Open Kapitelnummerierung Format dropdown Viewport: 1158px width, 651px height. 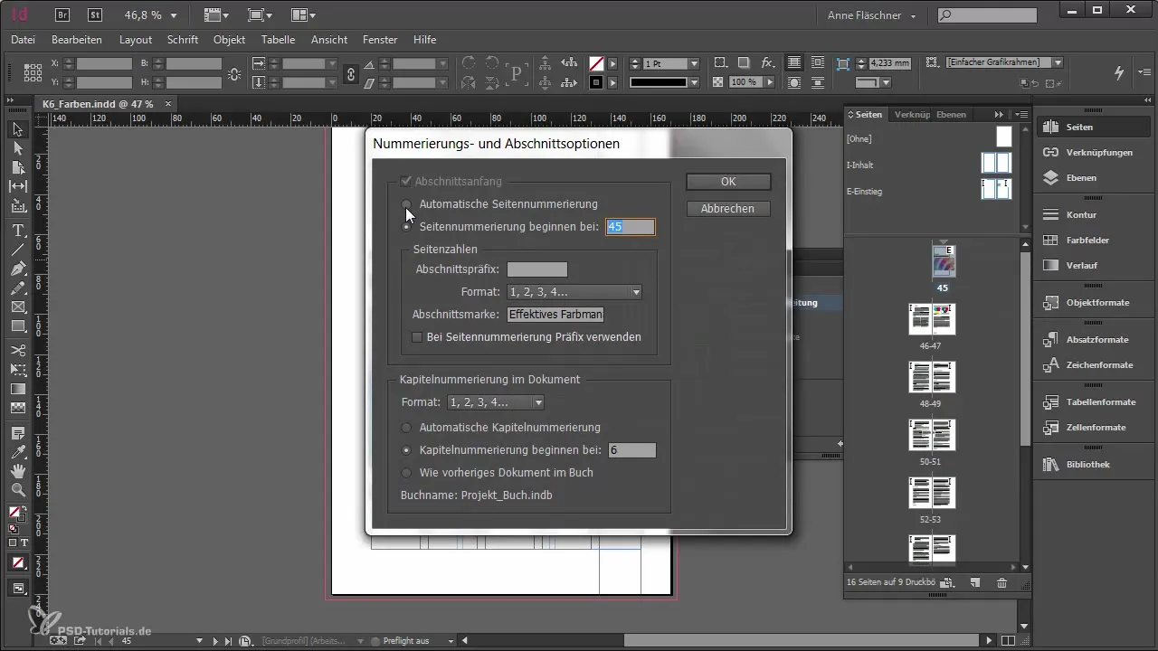(496, 402)
